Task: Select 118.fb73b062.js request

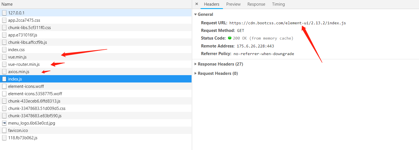Action: click(x=96, y=138)
